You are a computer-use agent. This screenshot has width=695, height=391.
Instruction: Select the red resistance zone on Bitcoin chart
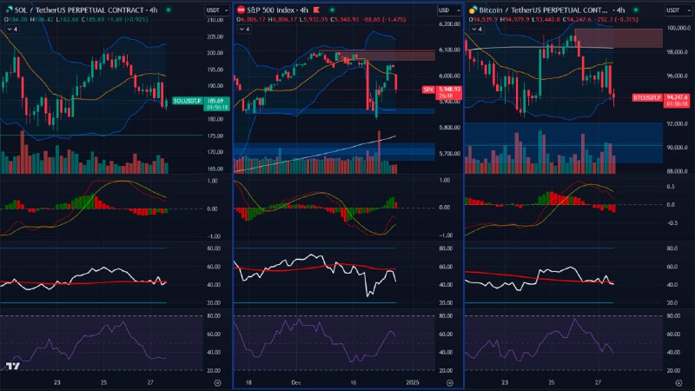[619, 38]
